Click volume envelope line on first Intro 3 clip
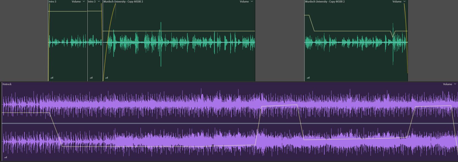The image size is (458, 162). coord(68,11)
